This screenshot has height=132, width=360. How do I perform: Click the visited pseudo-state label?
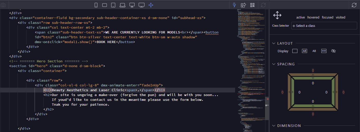(x=340, y=17)
